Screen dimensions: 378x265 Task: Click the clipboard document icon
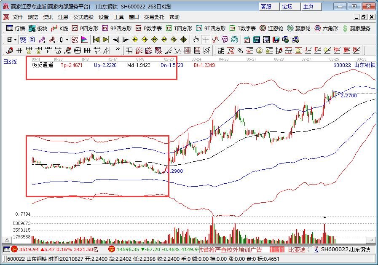coord(32,40)
